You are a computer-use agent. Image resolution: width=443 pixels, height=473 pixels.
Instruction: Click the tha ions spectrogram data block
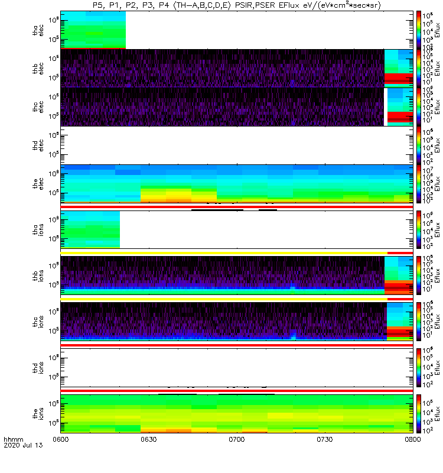coord(90,229)
